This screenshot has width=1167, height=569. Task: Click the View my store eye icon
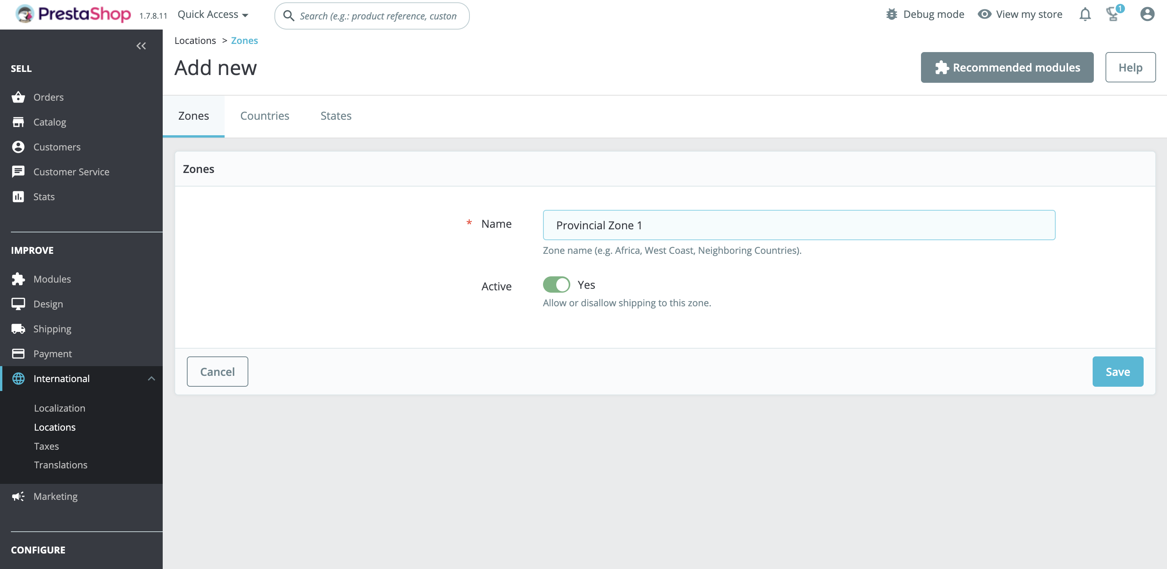984,14
